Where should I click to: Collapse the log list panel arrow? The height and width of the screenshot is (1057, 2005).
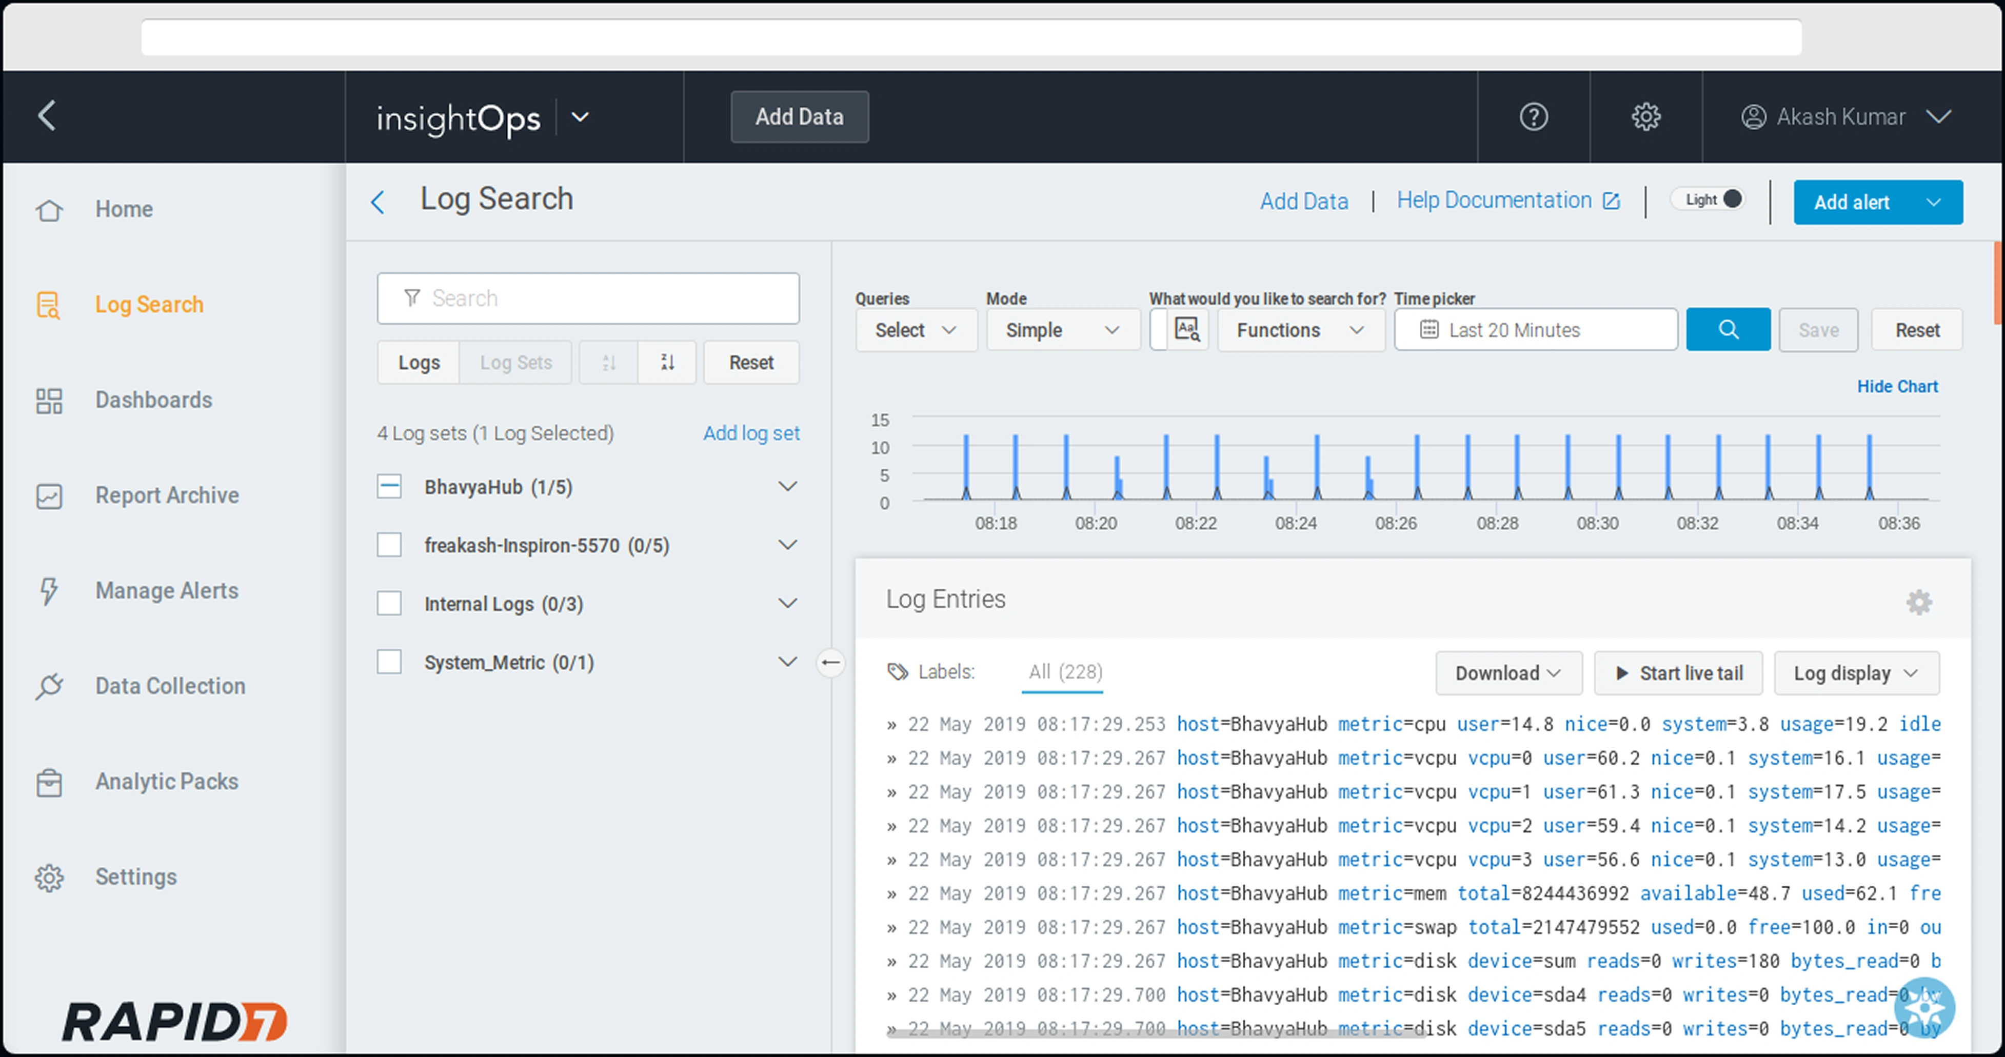(830, 663)
